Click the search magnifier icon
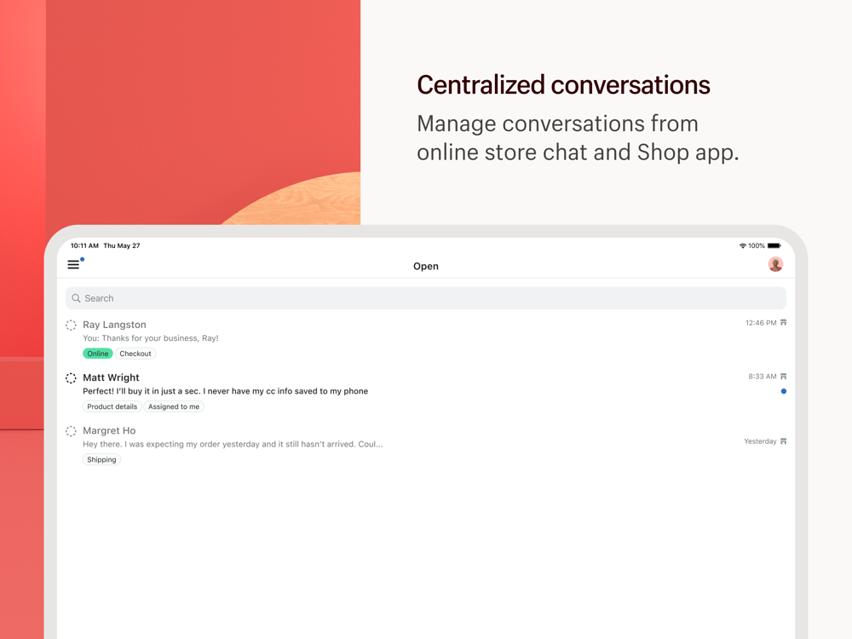Image resolution: width=852 pixels, height=639 pixels. 76,298
